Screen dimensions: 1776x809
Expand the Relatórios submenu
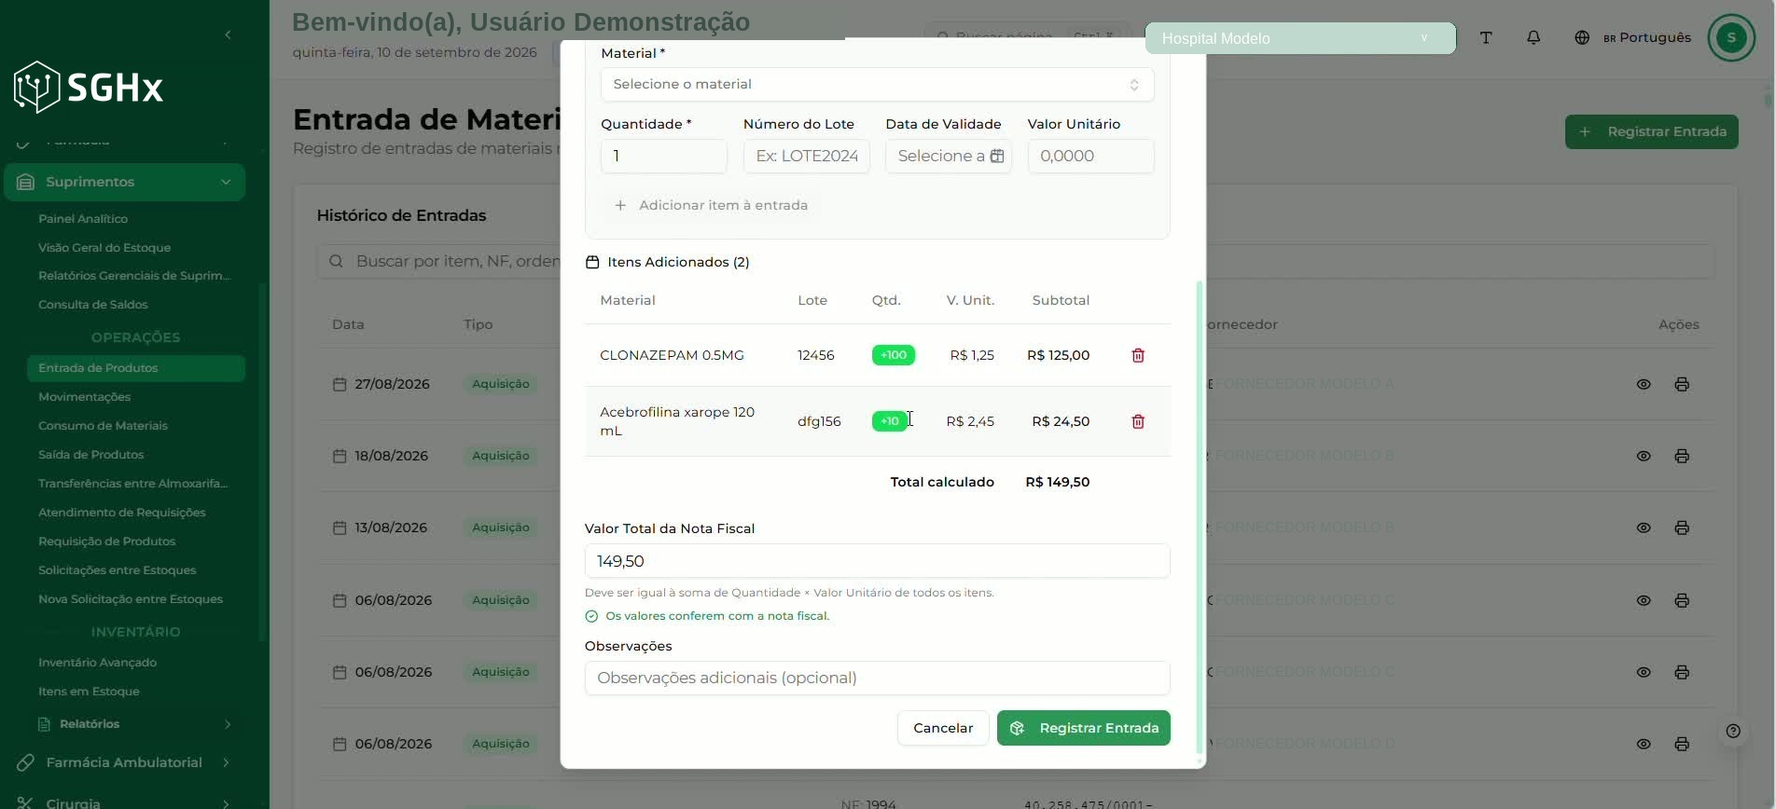click(134, 724)
